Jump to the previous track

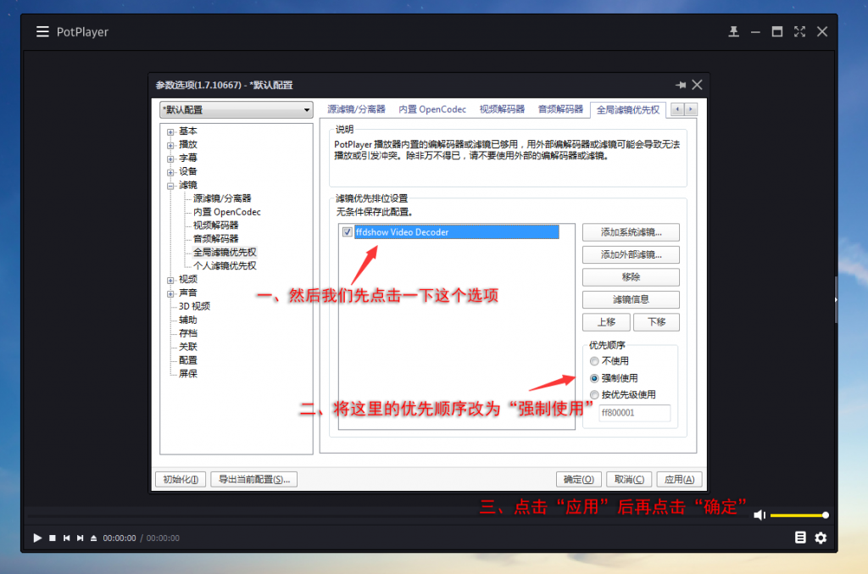pyautogui.click(x=66, y=538)
